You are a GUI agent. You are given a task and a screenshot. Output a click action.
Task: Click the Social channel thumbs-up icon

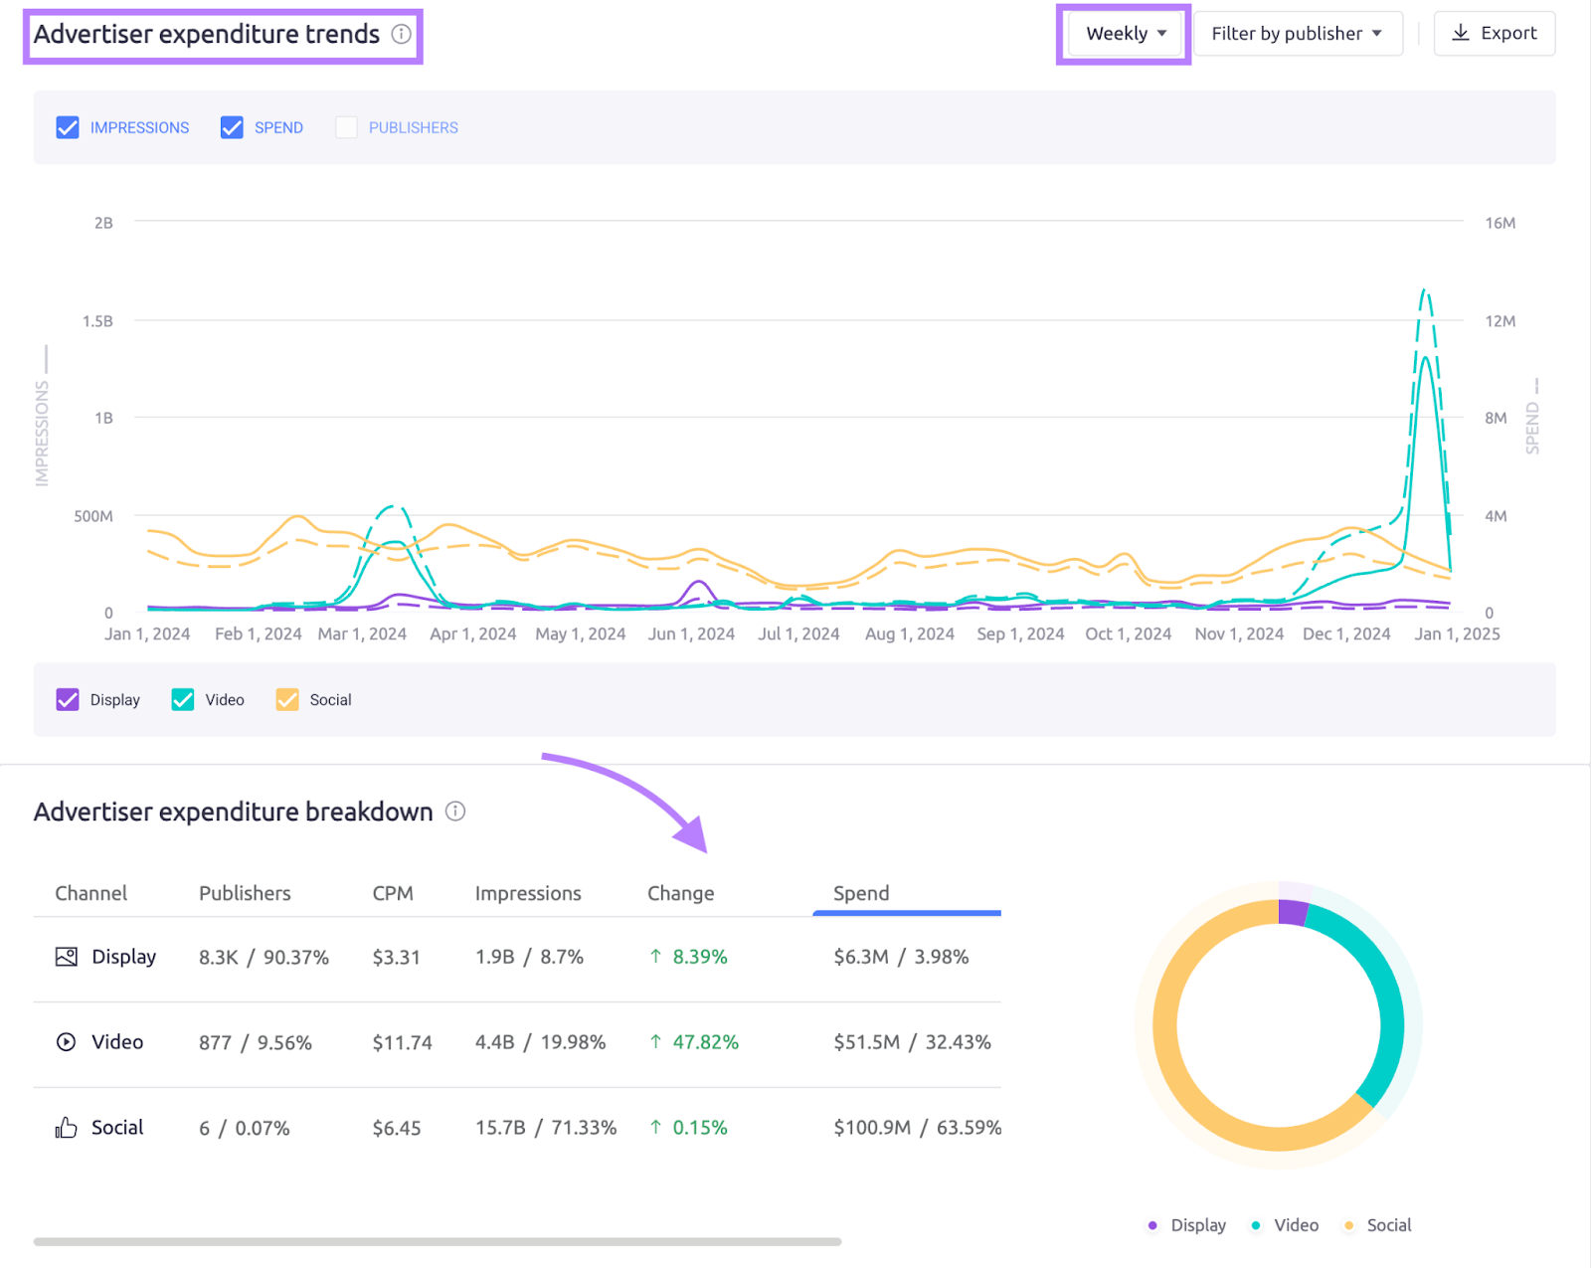click(x=66, y=1128)
